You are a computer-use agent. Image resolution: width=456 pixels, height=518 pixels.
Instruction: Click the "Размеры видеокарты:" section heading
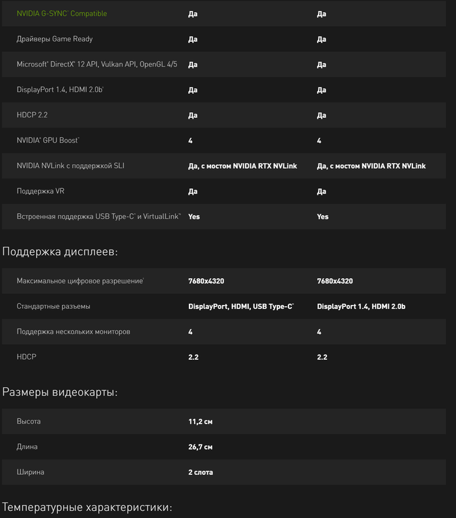tap(60, 392)
